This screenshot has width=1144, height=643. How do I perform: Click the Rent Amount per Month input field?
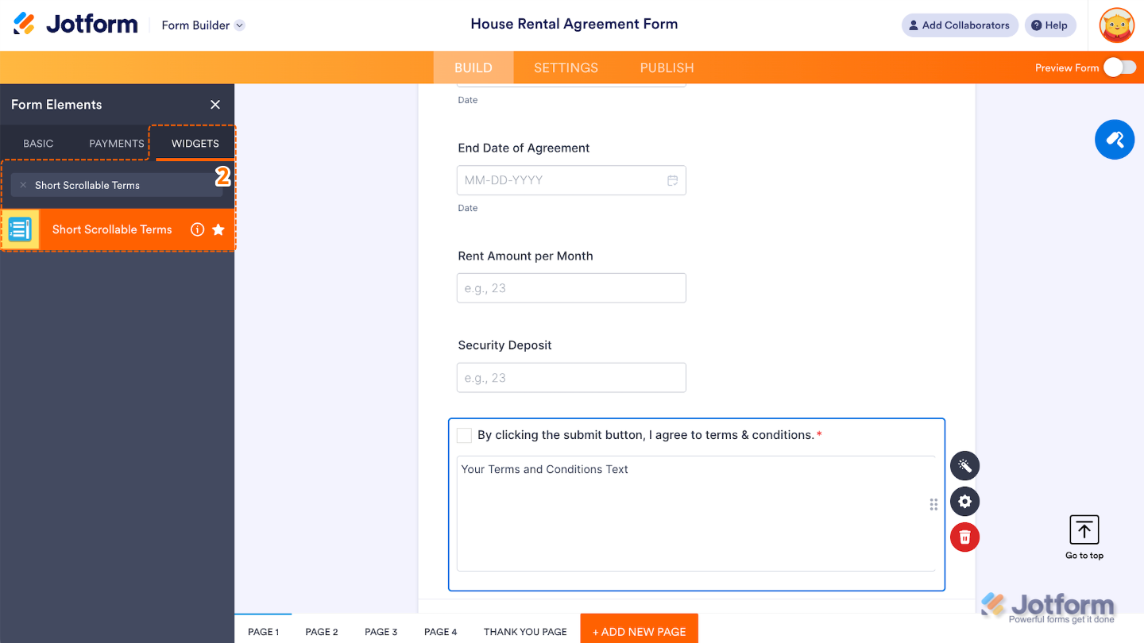click(571, 287)
